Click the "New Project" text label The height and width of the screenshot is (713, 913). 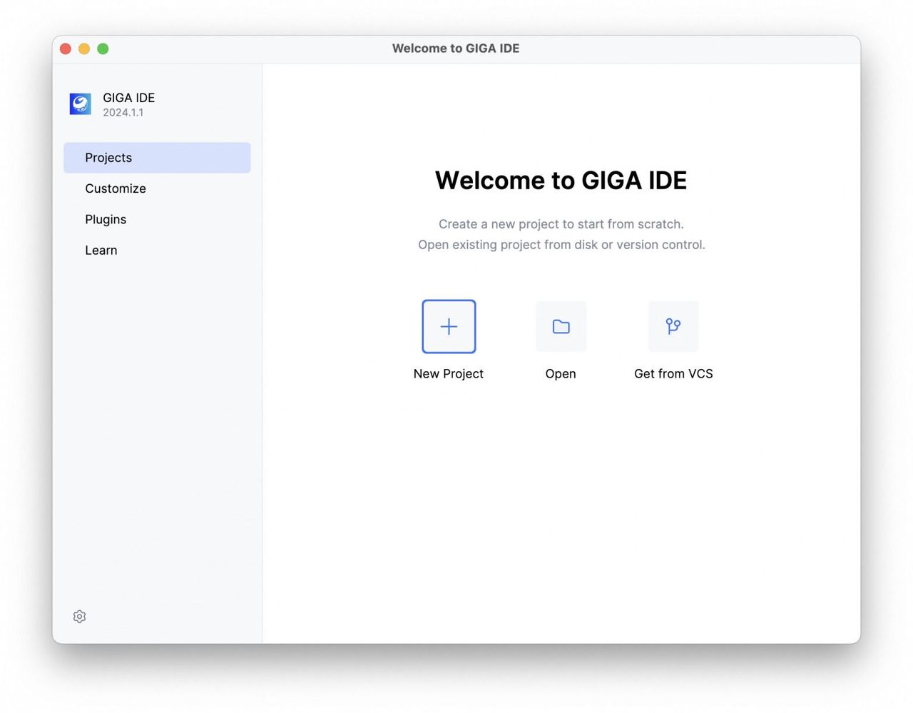[x=448, y=374]
